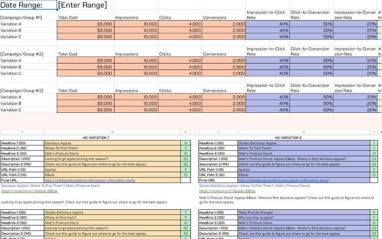This screenshot has height=239, width=382.
Task: Open the Final URL link in Ad Variation 1
Action: point(90,180)
